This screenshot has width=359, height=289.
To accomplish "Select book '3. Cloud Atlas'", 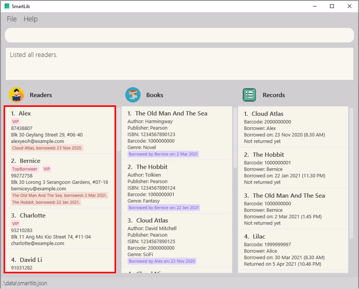I will [177, 240].
